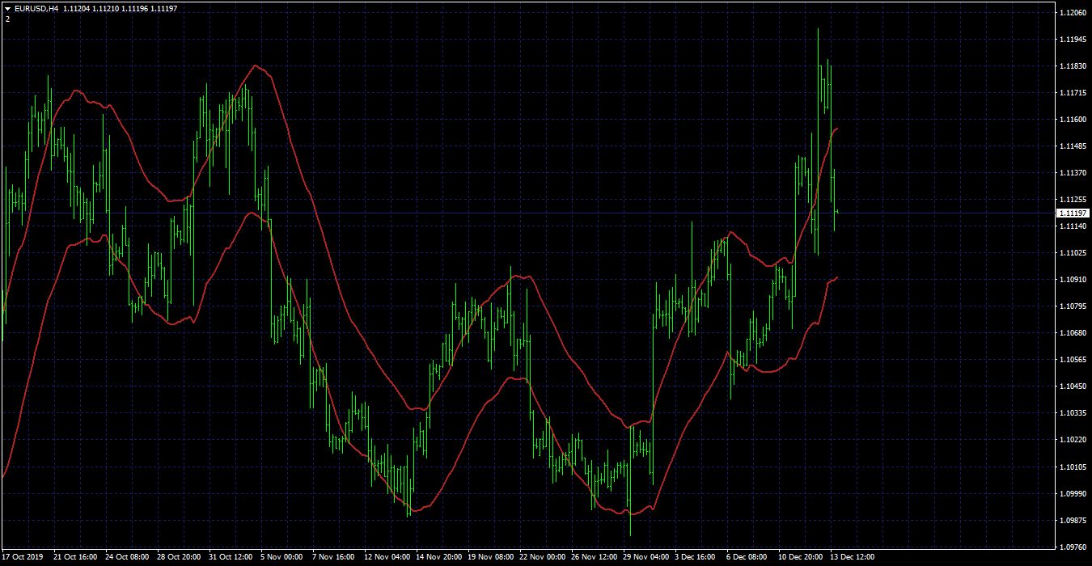Click the 1.11140 price axis label

click(x=1073, y=226)
